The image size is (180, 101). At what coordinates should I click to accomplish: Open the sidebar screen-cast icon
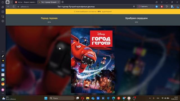pyautogui.click(x=3, y=16)
